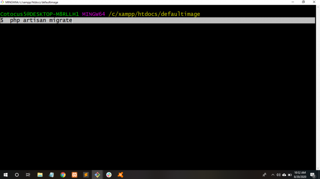Open Git Bash window menu icon in title bar
The width and height of the screenshot is (320, 179).
point(2,2)
